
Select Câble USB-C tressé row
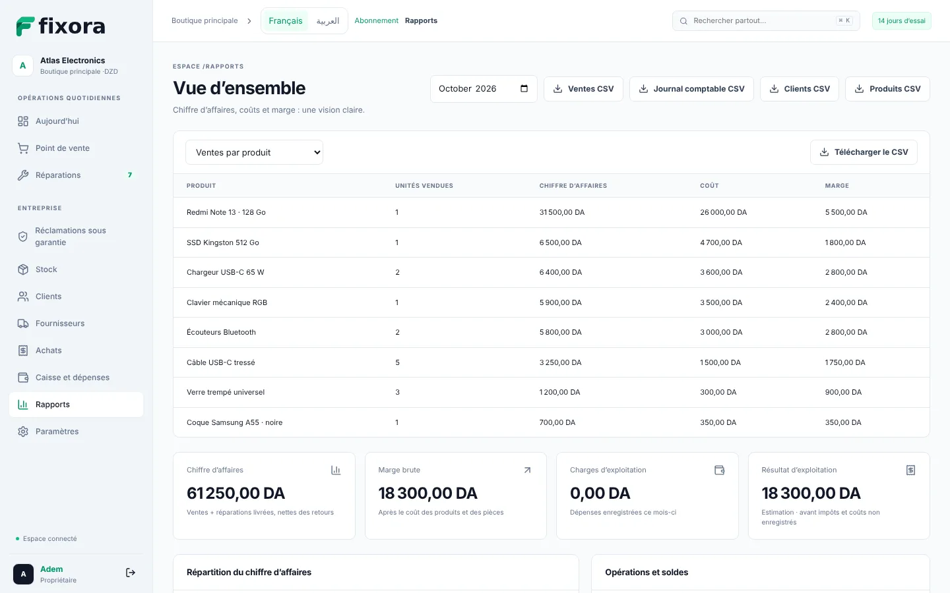point(552,362)
